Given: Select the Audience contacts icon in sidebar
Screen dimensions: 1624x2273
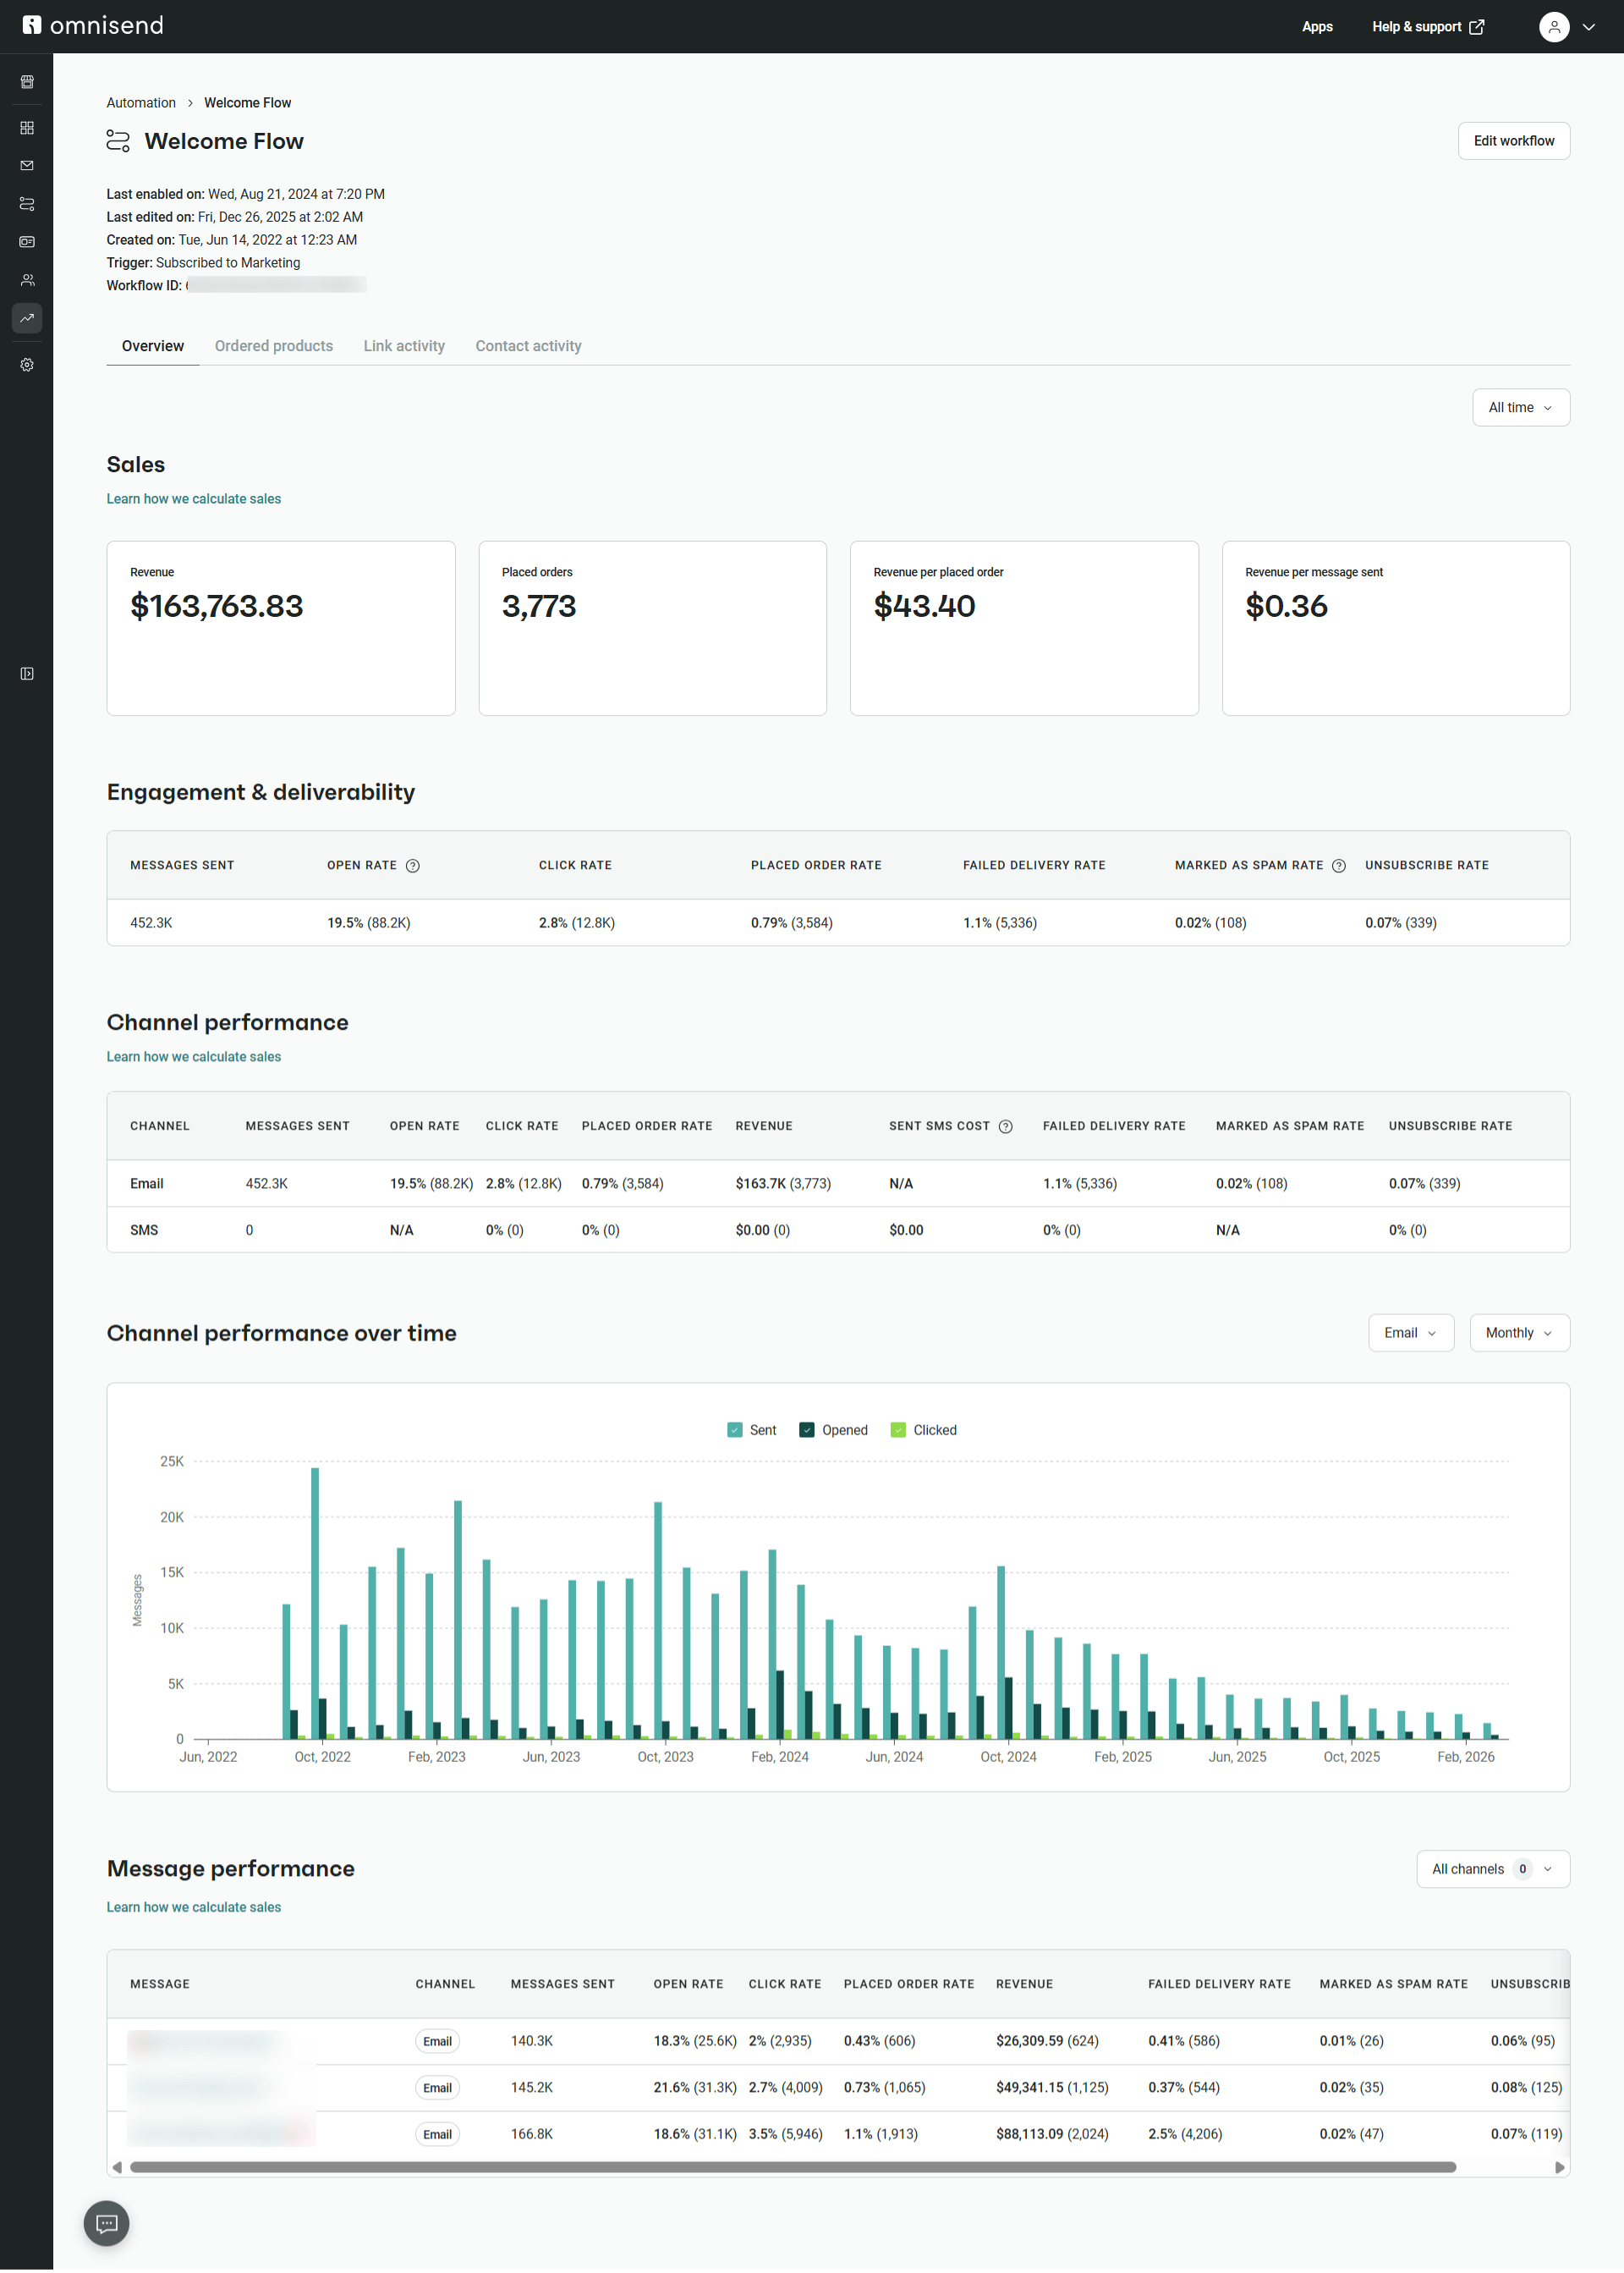Looking at the screenshot, I should (x=26, y=279).
